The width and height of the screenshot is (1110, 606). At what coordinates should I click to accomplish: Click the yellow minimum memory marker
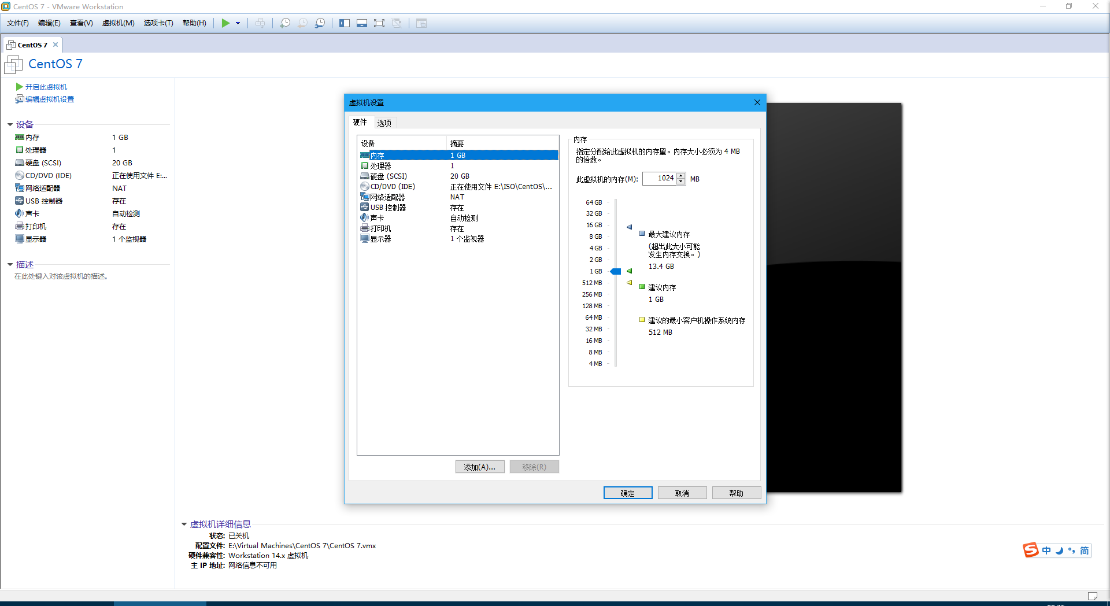point(629,283)
